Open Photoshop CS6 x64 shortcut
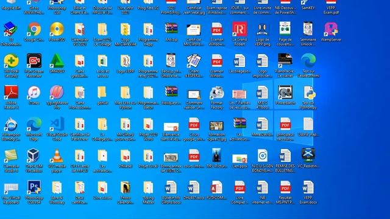The height and width of the screenshot is (219, 390). click(34, 187)
